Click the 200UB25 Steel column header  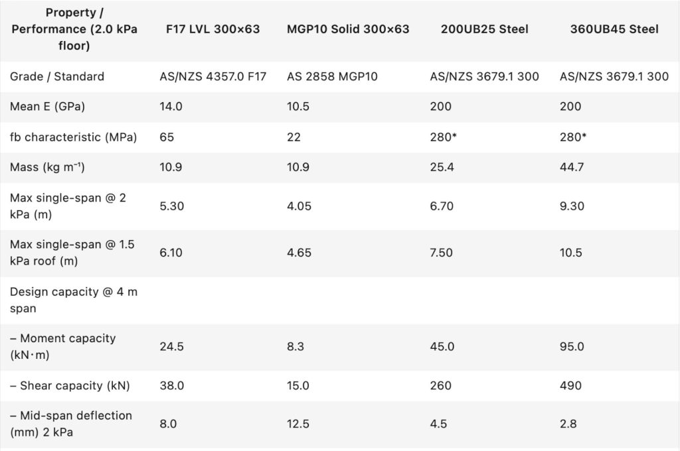(x=484, y=29)
